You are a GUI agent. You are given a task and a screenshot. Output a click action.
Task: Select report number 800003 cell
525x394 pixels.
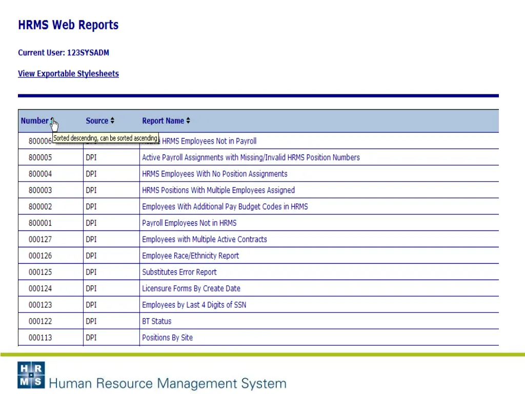40,190
